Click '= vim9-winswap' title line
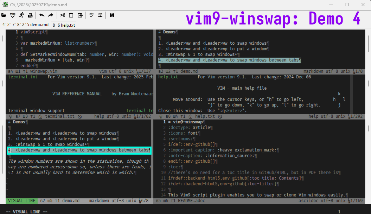The image size is (371, 214). (x=186, y=122)
